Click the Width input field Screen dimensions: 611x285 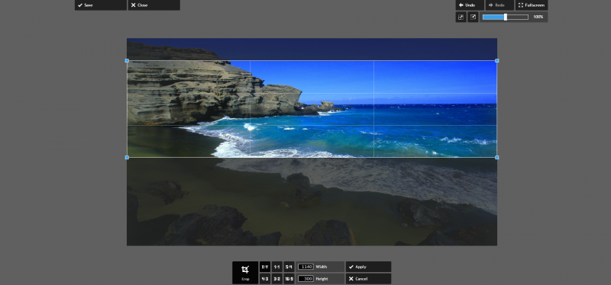click(305, 267)
